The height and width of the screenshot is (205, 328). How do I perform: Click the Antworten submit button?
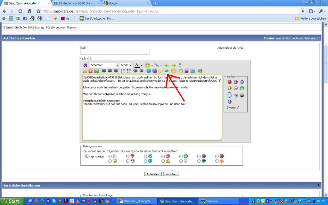point(153,174)
